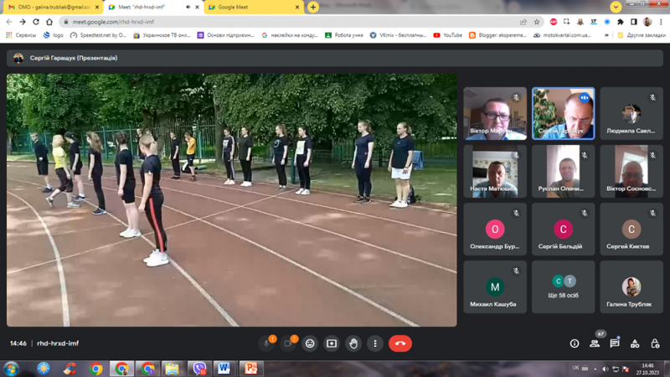The height and width of the screenshot is (377, 670).
Task: Select Сергей Киктев participant tile
Action: pyautogui.click(x=631, y=229)
